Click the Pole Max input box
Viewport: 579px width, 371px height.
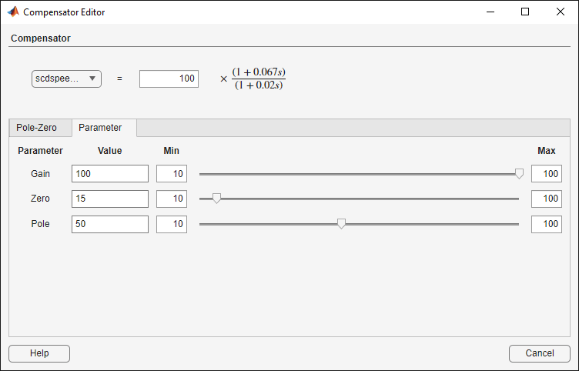[547, 224]
